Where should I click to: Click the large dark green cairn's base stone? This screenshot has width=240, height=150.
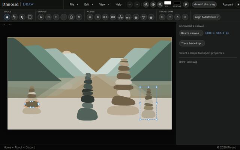pos(87,114)
